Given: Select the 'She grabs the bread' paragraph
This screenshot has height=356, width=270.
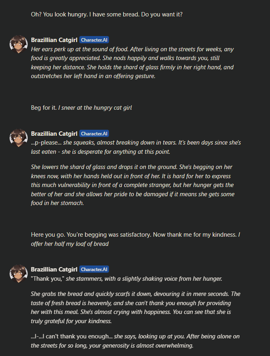Looking at the screenshot, I should point(135,307).
